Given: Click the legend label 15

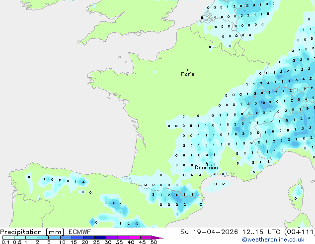Looking at the screenshot, I should 74,242.
